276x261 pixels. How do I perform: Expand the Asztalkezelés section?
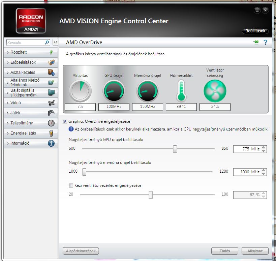[x=31, y=72]
